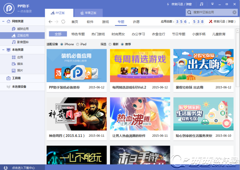The image size is (240, 170).
Task: Click the magnifier search icon
Action: pos(189,12)
